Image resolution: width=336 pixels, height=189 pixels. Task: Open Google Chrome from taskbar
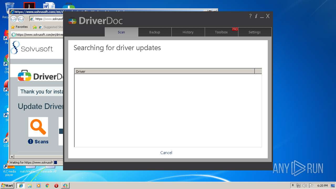coord(48,186)
